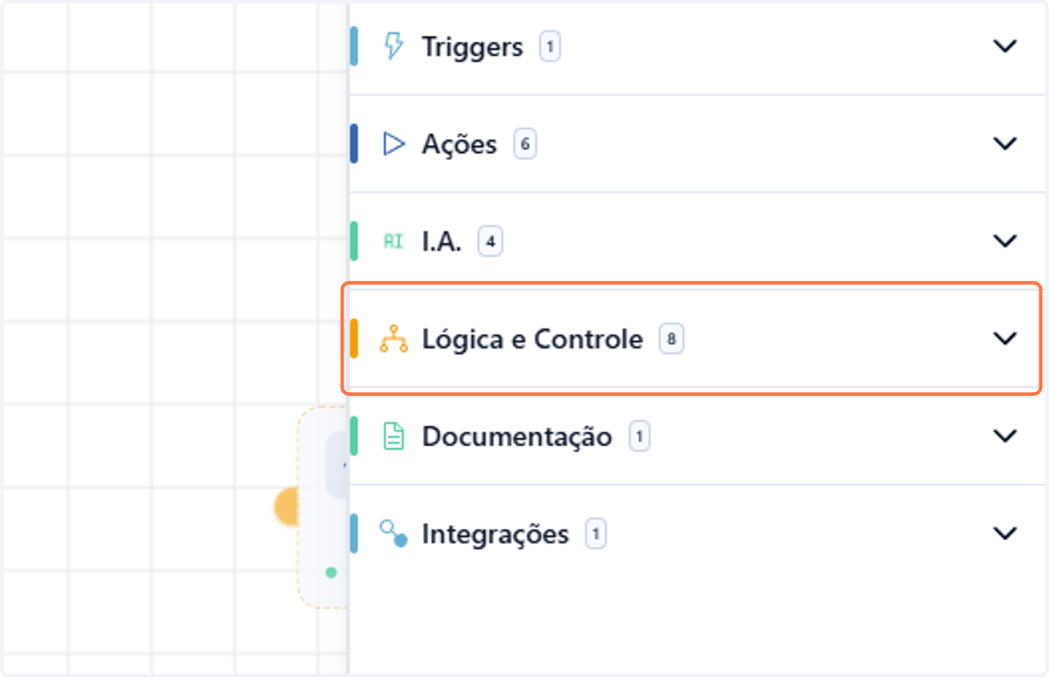Viewport: 1049px width, 677px height.
Task: Select the Lógica e Controle label
Action: point(532,339)
